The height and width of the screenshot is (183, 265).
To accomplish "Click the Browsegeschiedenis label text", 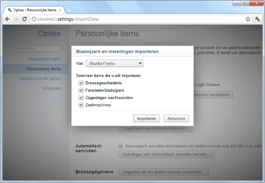I will click(103, 83).
